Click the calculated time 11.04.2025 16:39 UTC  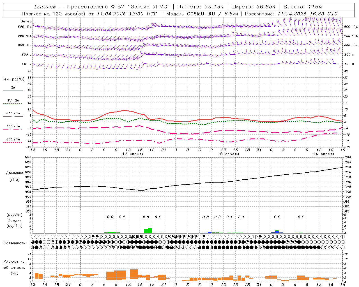click(x=307, y=14)
